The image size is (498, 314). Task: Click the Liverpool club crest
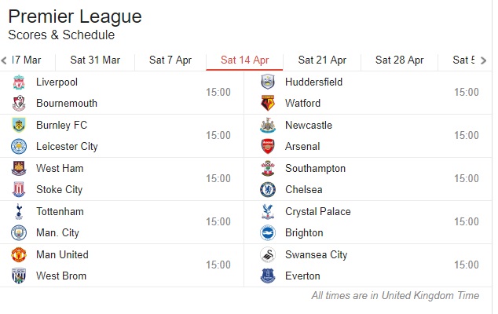click(x=19, y=82)
